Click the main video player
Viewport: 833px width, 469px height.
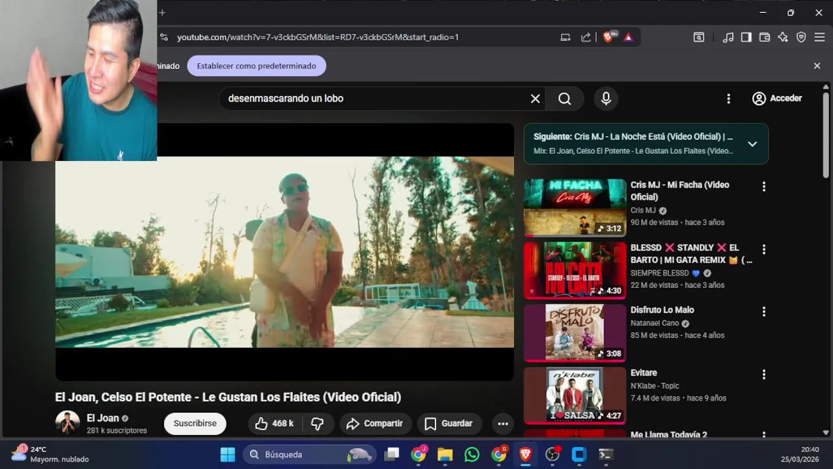click(x=284, y=251)
